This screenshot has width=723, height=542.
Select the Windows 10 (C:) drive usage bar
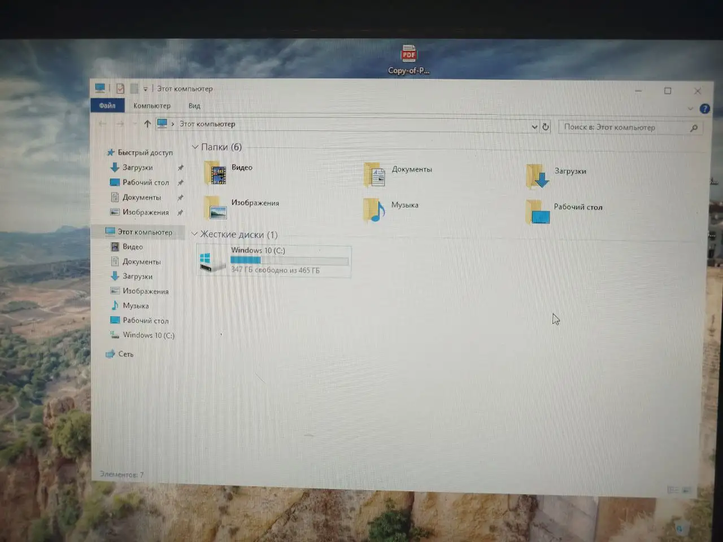(x=289, y=260)
